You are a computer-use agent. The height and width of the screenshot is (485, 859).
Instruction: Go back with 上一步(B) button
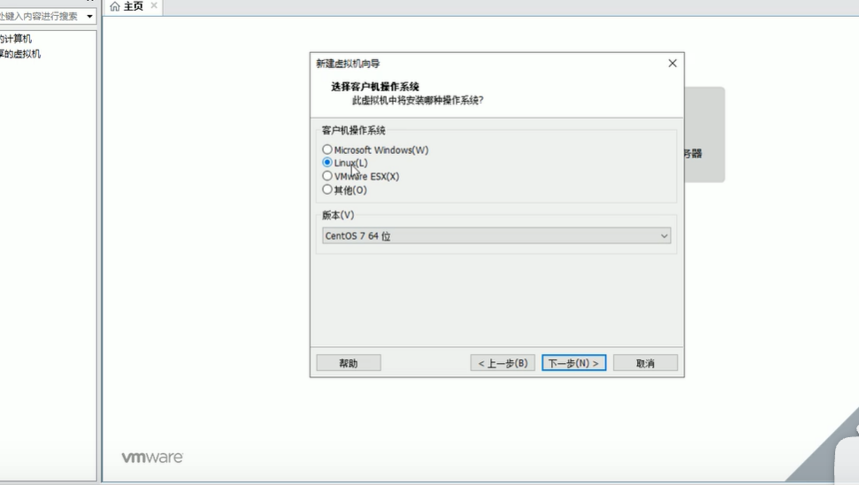click(x=502, y=364)
